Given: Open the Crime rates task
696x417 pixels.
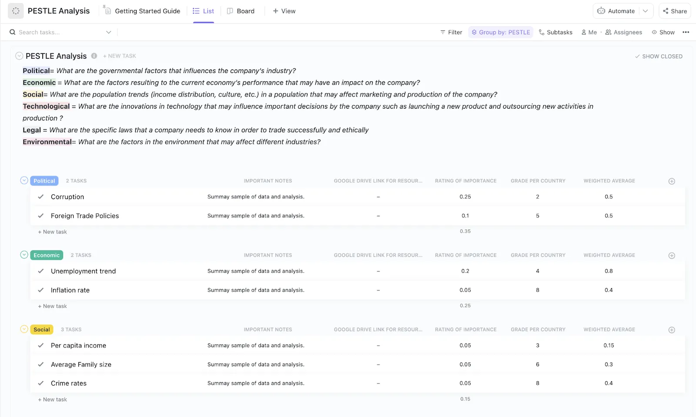Looking at the screenshot, I should (69, 384).
